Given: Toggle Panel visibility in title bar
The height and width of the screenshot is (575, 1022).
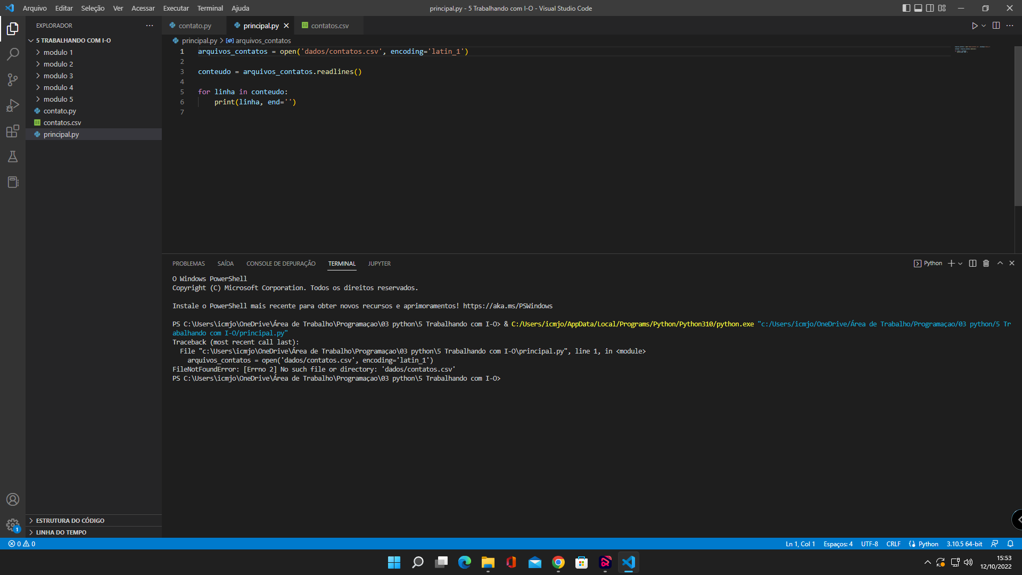Looking at the screenshot, I should click(918, 8).
